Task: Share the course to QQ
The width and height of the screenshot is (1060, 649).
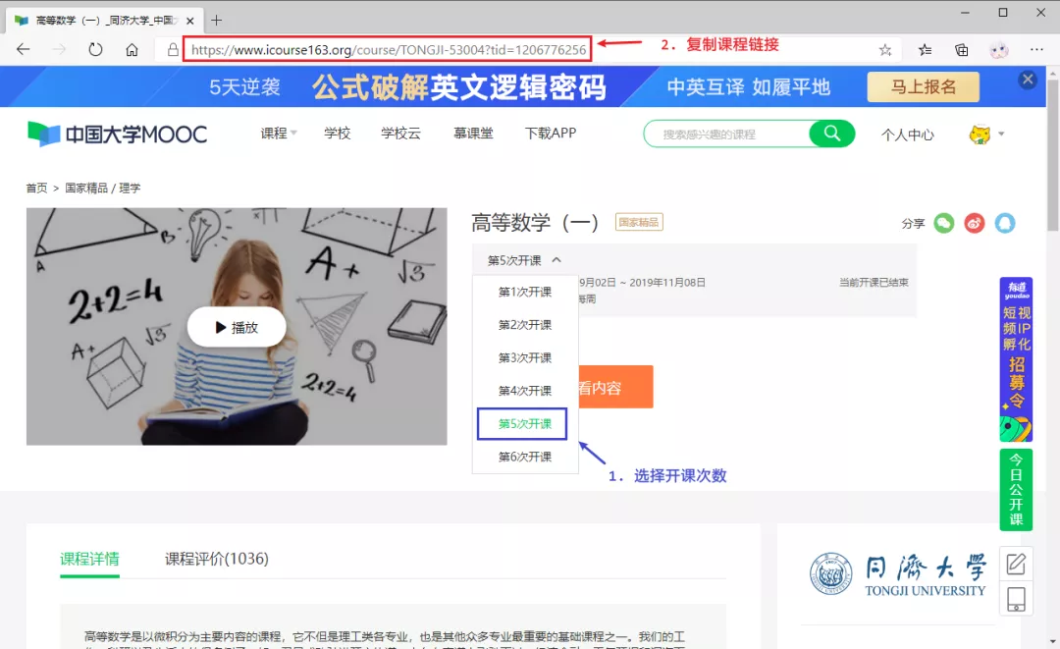Action: [1005, 224]
